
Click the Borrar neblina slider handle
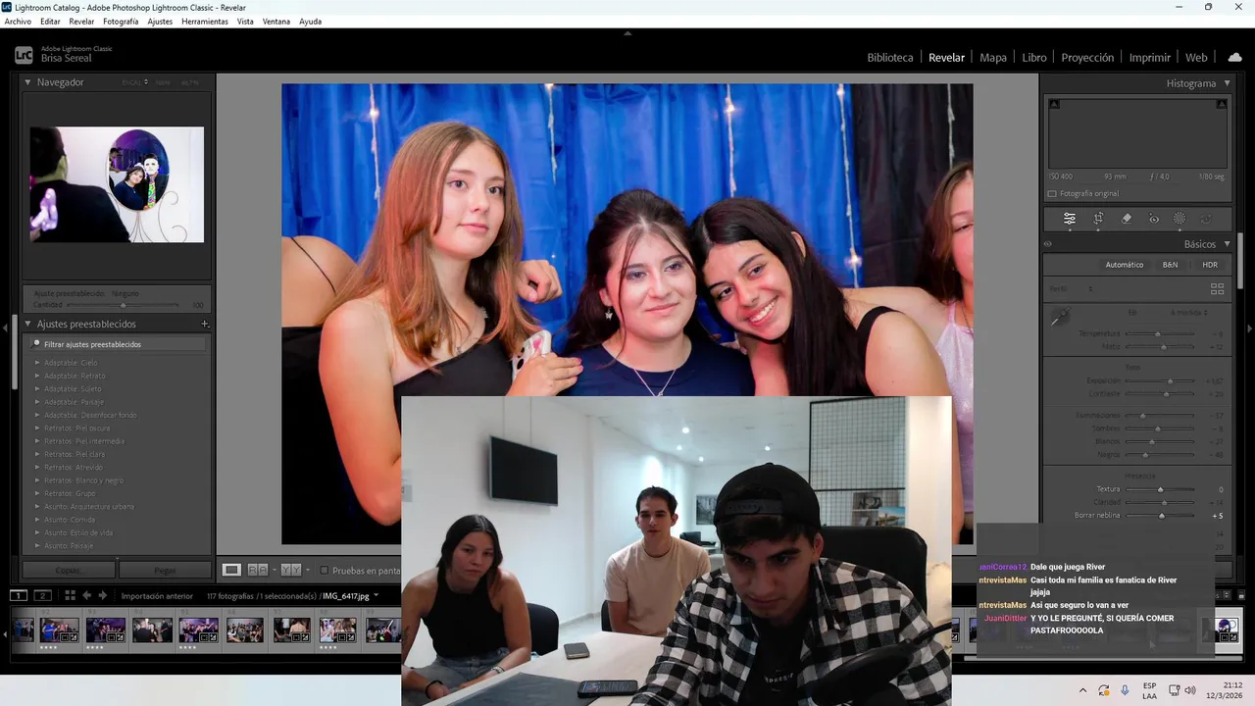pos(1162,515)
